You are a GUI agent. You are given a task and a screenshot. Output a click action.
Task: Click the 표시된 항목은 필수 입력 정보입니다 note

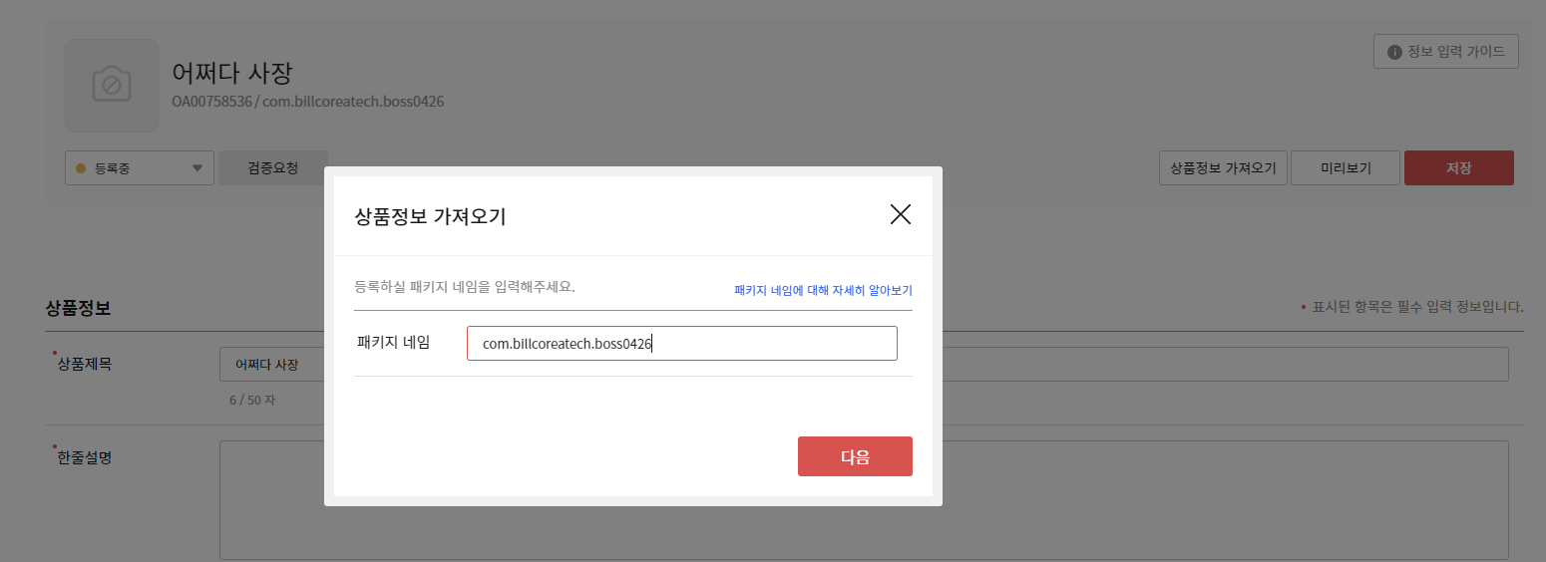click(x=1412, y=307)
